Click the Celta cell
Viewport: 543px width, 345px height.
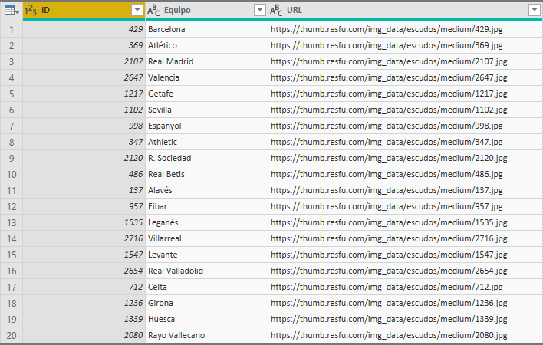point(206,287)
